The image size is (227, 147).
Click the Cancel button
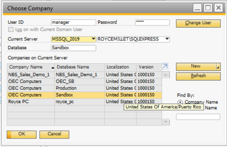click(x=54, y=134)
